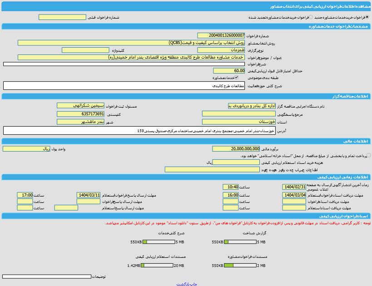The height and width of the screenshot is (286, 372).
Task: Click the executive agency name field (اداره کل بنادر)
Action: coord(252,106)
